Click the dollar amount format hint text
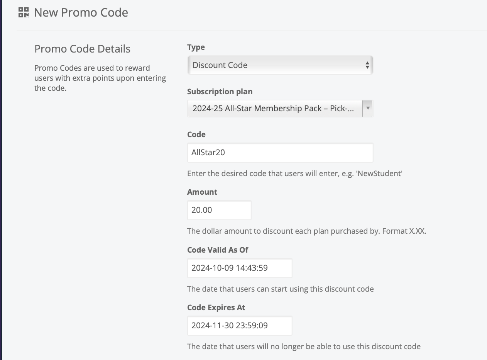The image size is (487, 360). coord(306,231)
